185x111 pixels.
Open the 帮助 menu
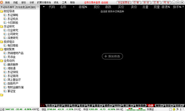pos(72,2)
